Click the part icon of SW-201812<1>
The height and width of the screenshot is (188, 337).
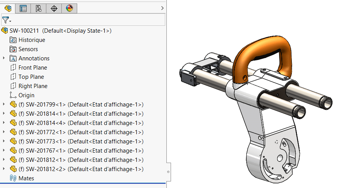(14, 160)
